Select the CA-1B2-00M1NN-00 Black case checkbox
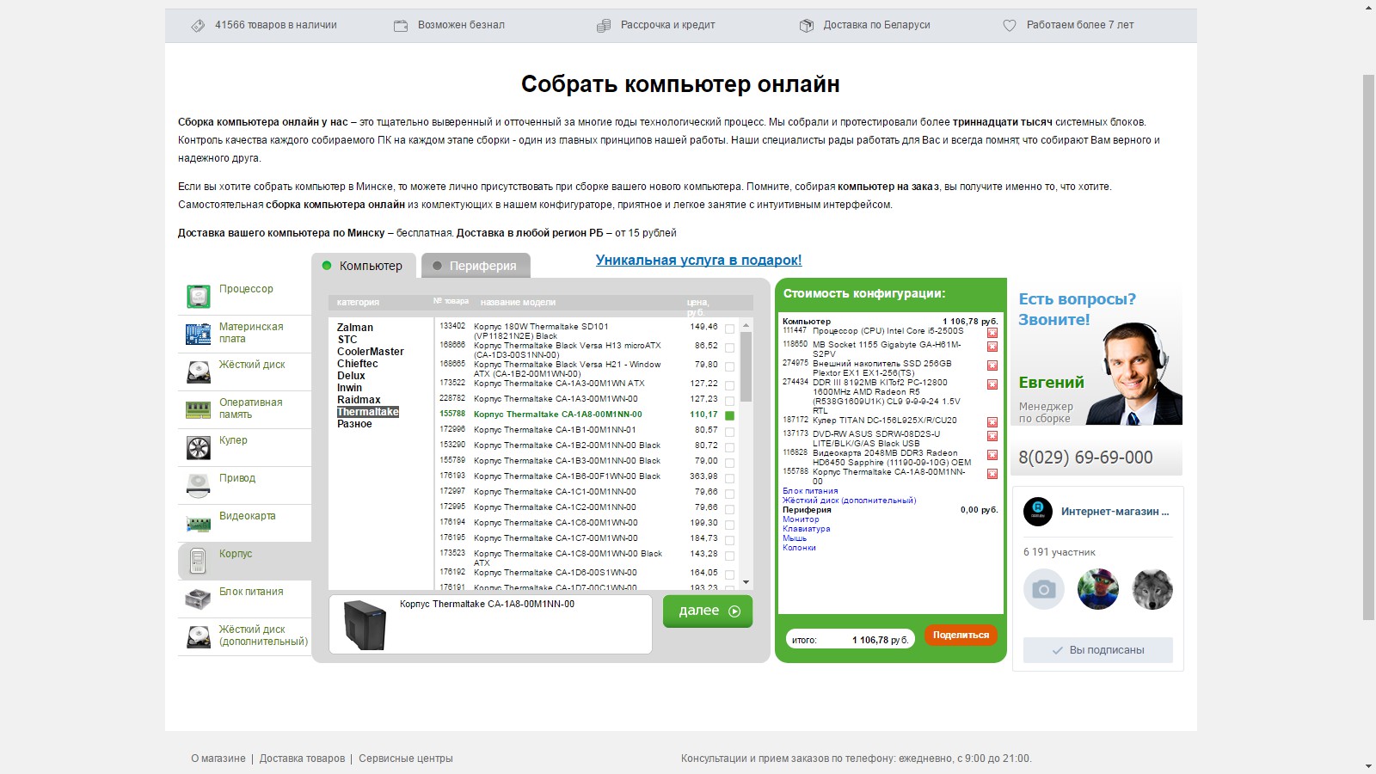The image size is (1376, 774). (x=729, y=447)
